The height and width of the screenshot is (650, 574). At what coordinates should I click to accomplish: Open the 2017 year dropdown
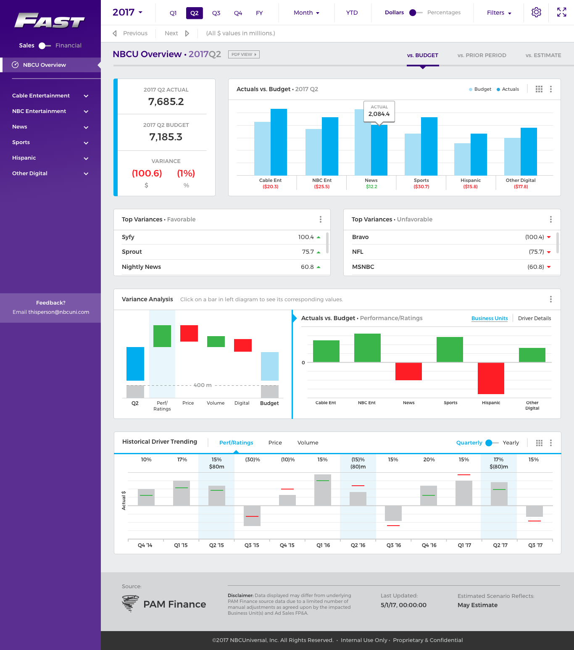[x=128, y=12]
